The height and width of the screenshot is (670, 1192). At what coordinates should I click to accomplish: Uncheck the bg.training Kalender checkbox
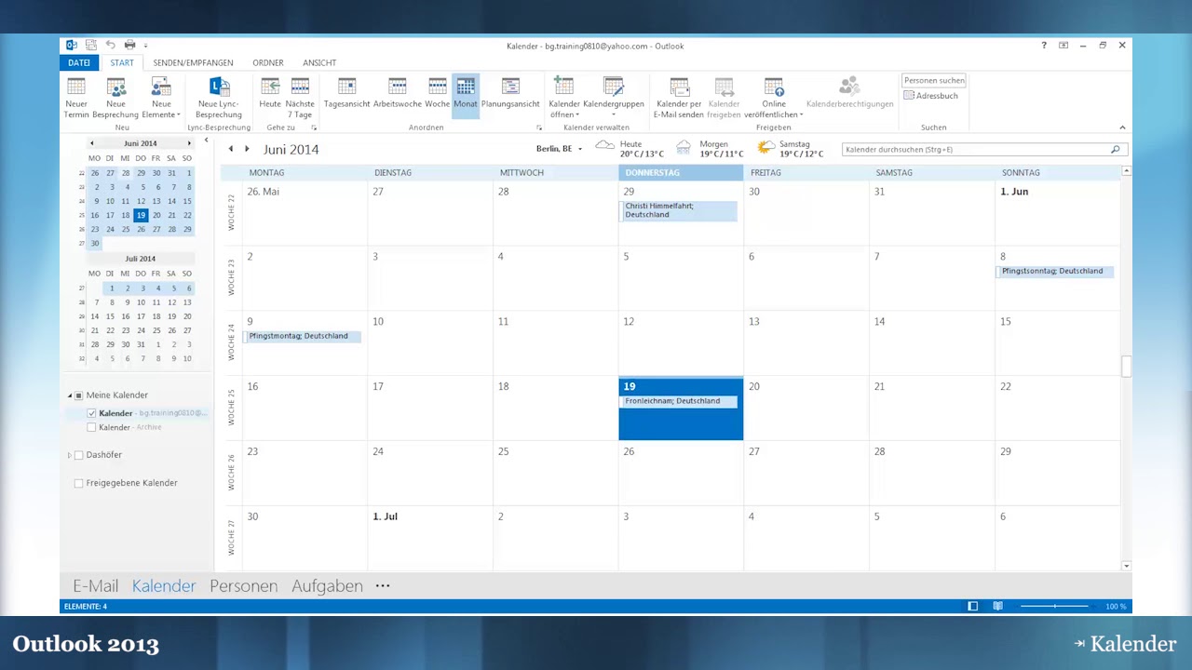pos(91,413)
